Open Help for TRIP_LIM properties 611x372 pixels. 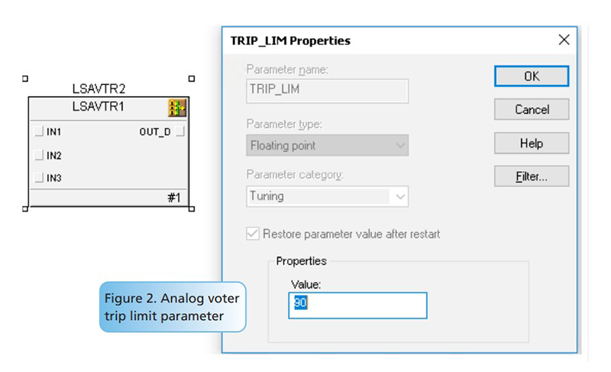click(x=531, y=143)
